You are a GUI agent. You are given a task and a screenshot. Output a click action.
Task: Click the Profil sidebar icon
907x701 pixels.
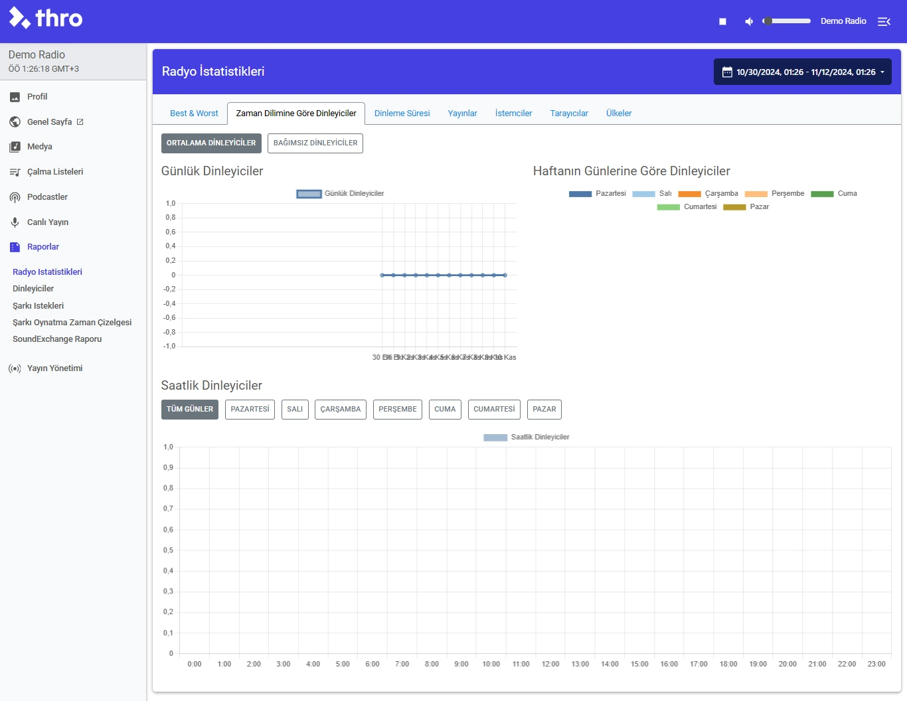pyautogui.click(x=15, y=97)
